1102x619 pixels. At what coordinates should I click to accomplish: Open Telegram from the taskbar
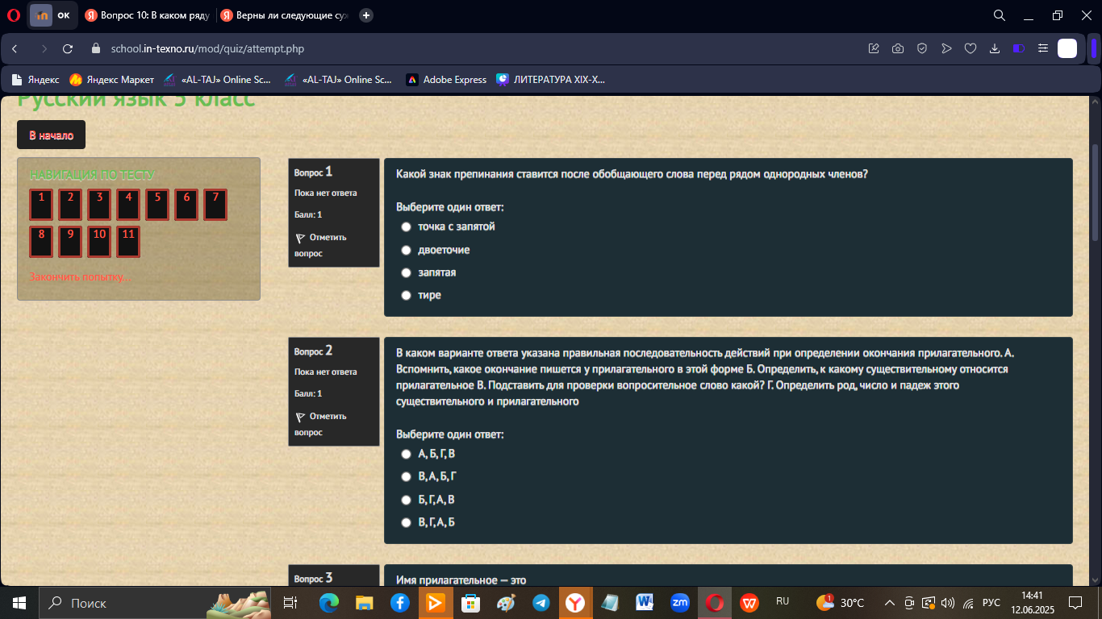pyautogui.click(x=541, y=603)
